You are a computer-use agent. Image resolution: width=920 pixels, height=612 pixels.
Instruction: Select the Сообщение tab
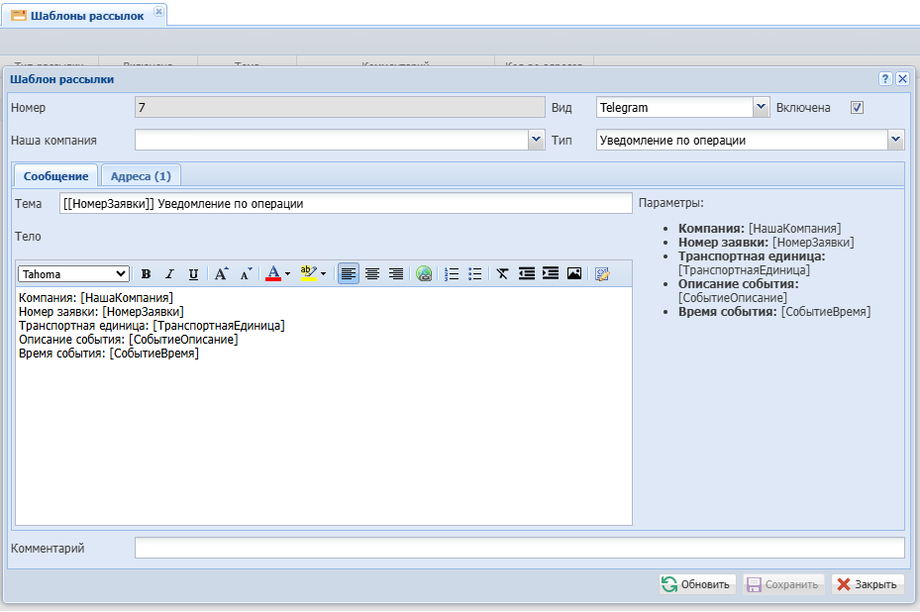(x=55, y=176)
